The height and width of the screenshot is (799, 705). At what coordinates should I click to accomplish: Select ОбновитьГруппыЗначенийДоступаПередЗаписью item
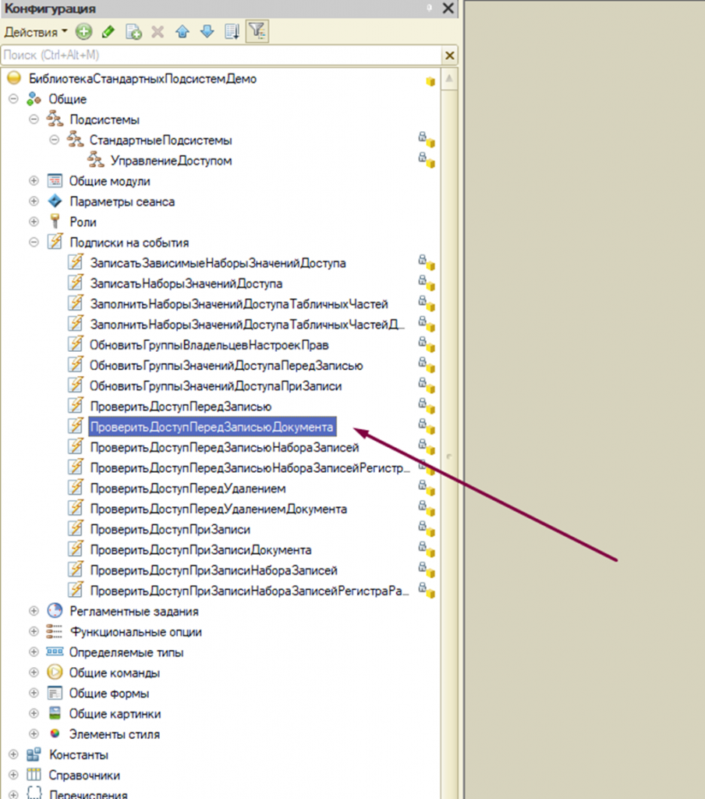click(226, 365)
